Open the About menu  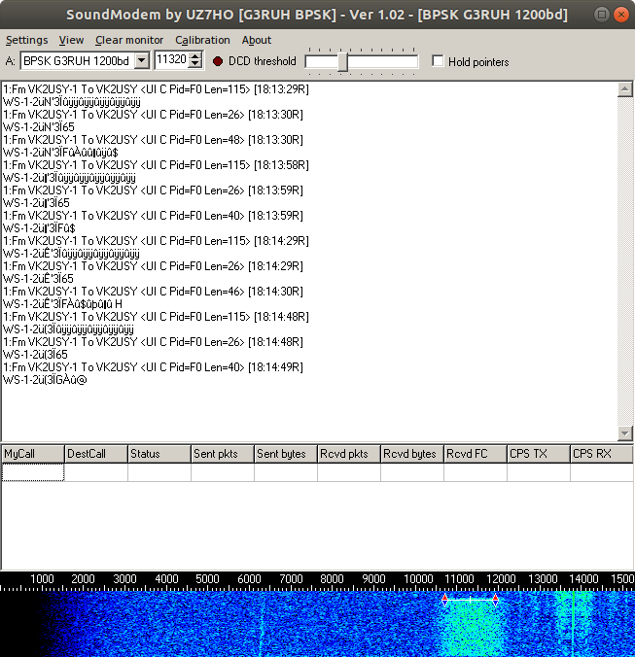tap(257, 40)
